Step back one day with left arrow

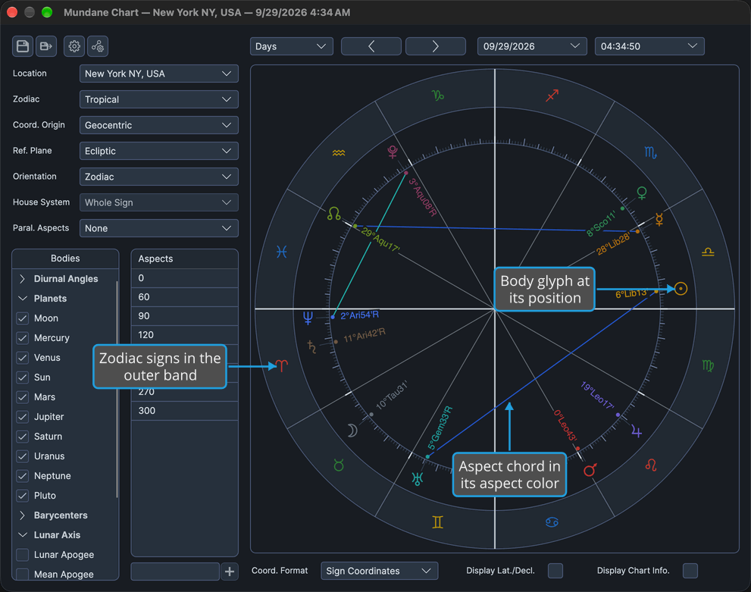coord(371,46)
